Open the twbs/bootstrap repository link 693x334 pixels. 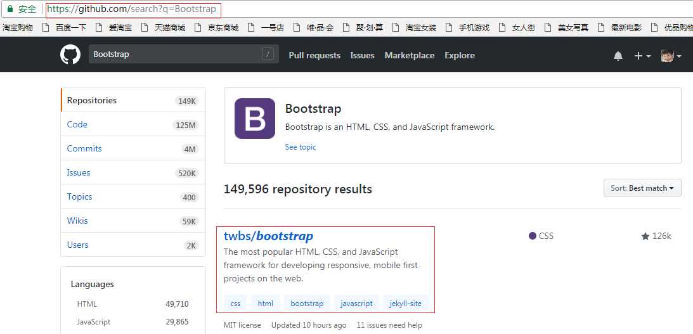268,236
